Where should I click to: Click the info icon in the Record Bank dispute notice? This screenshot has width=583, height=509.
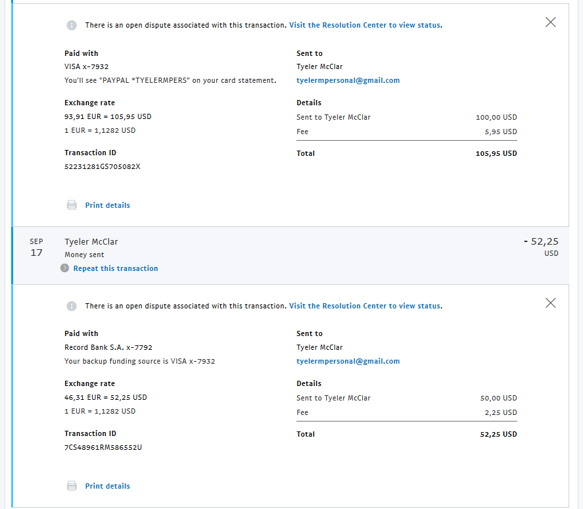(72, 306)
